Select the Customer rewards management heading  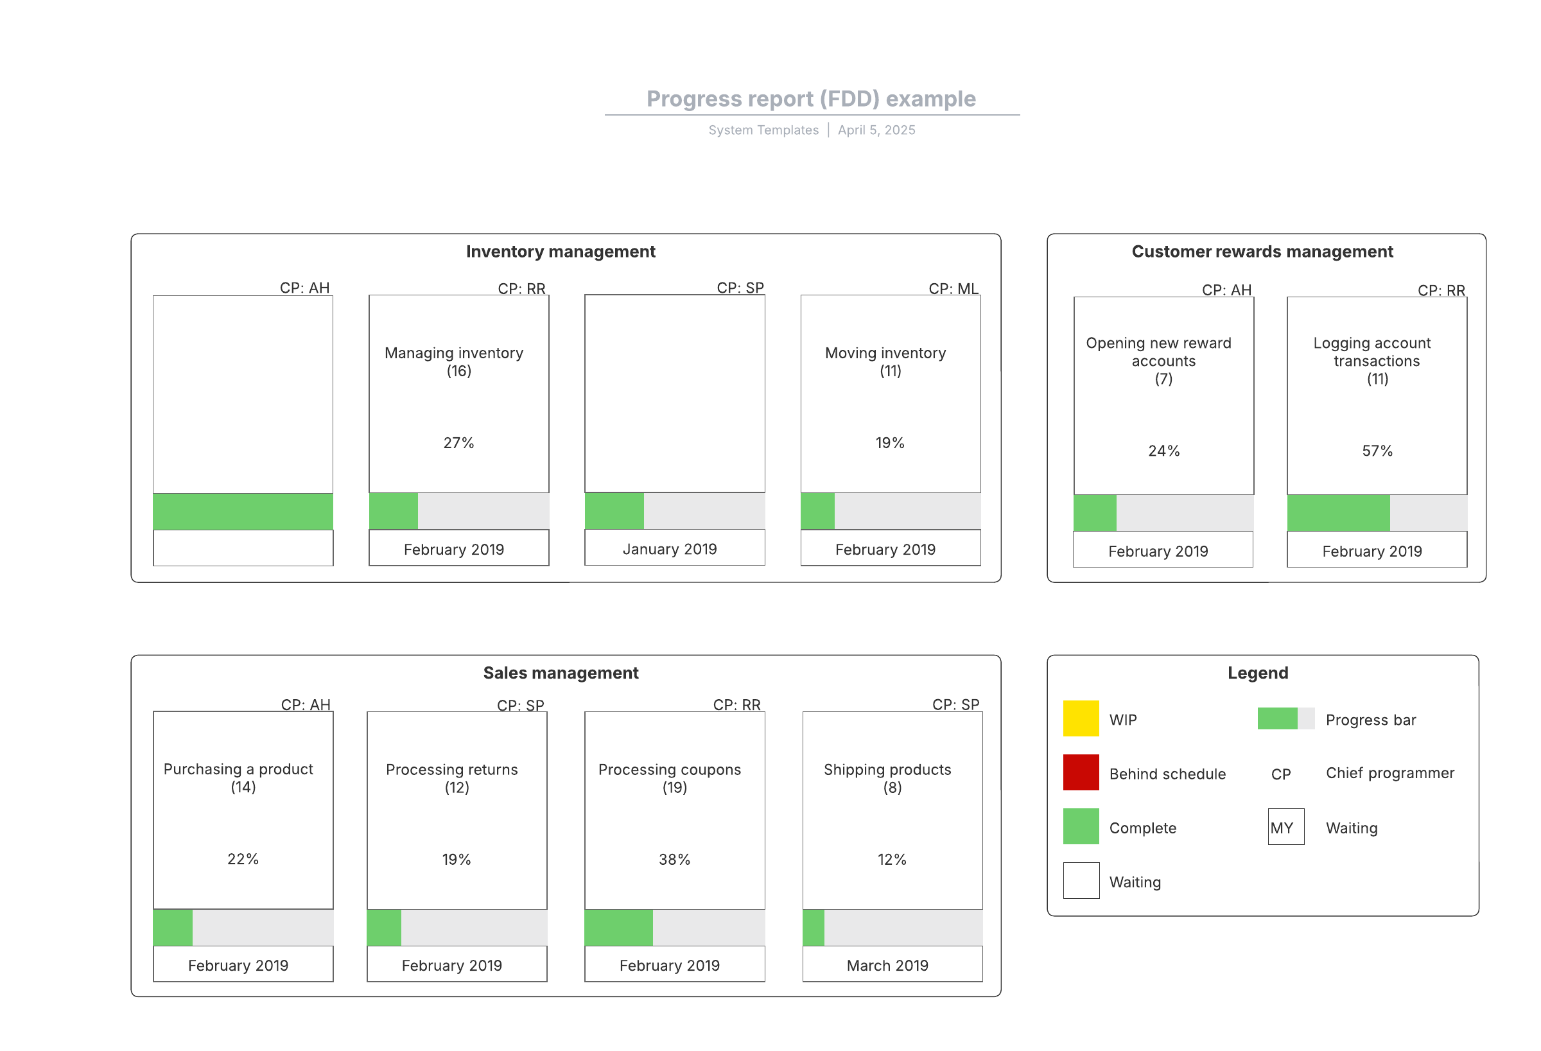[x=1262, y=251]
